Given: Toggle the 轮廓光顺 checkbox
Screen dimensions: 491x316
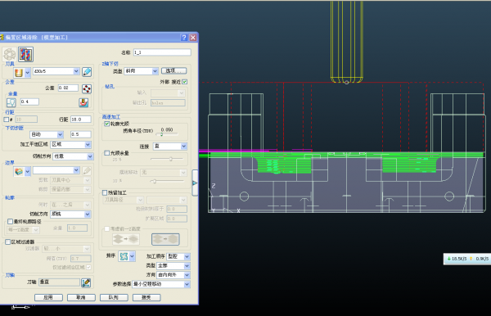Looking at the screenshot, I should pos(106,124).
